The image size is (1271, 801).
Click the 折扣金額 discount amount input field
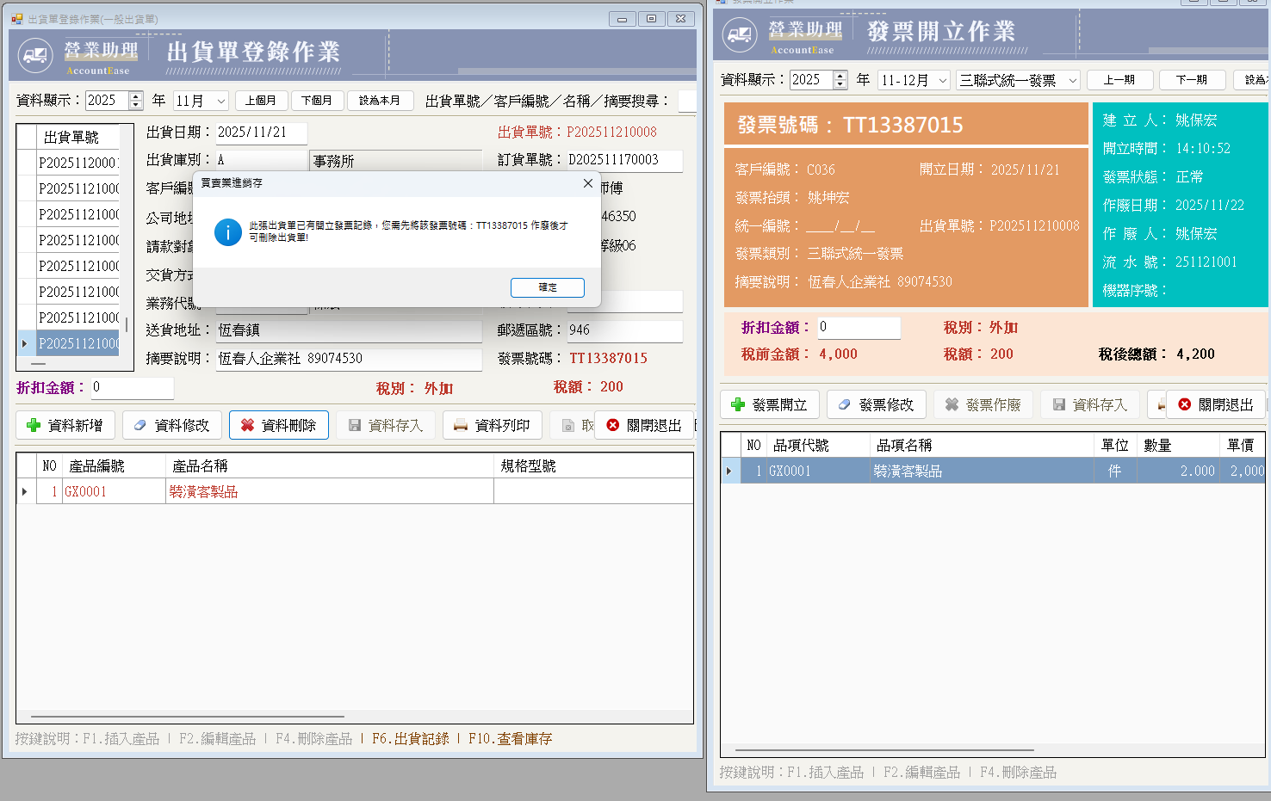(x=859, y=328)
